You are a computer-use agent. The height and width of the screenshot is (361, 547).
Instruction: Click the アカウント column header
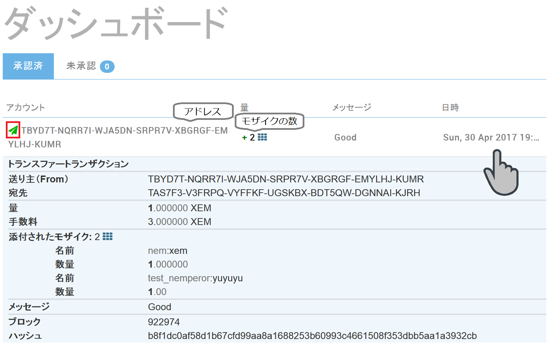pyautogui.click(x=26, y=108)
